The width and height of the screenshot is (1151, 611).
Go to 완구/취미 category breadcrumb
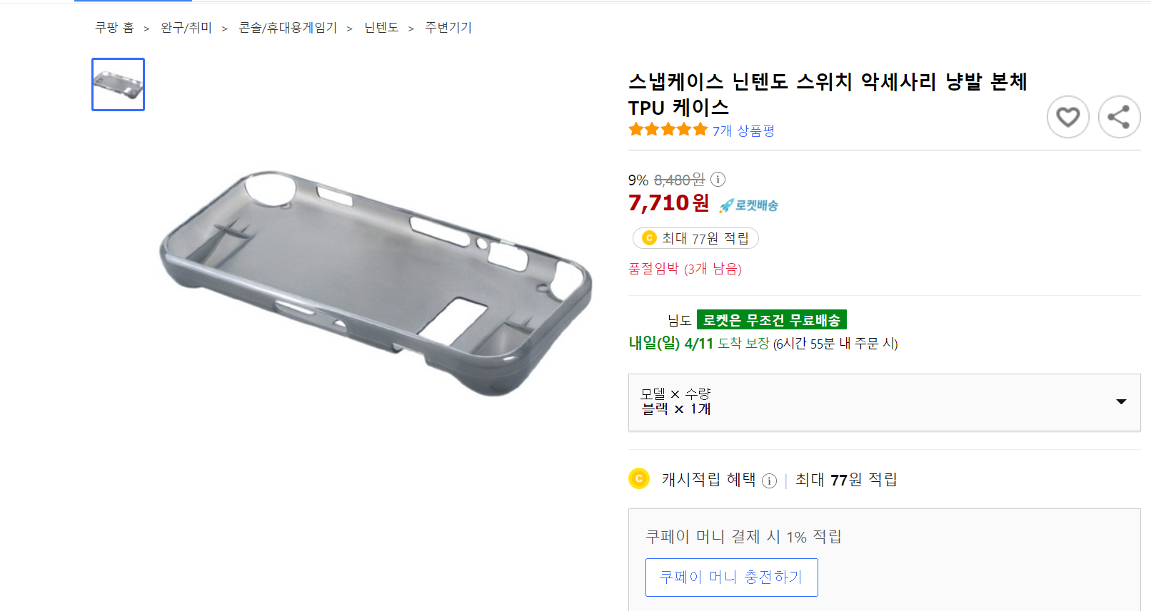[186, 28]
